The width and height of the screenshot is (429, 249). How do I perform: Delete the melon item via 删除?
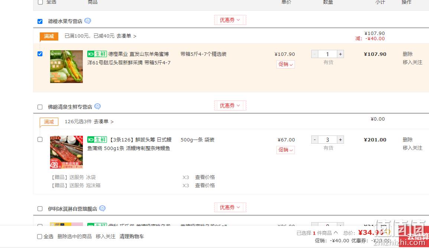point(407,54)
